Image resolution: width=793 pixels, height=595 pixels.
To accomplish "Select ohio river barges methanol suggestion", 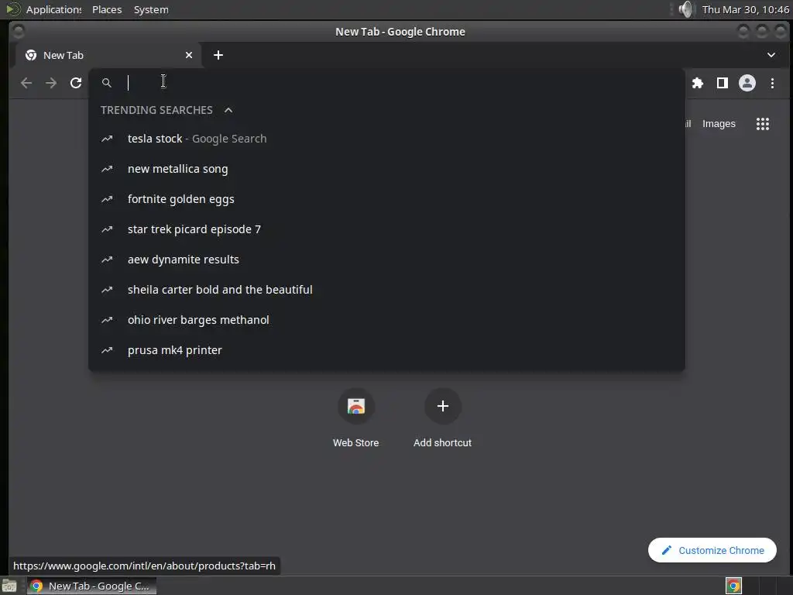I will point(386,320).
